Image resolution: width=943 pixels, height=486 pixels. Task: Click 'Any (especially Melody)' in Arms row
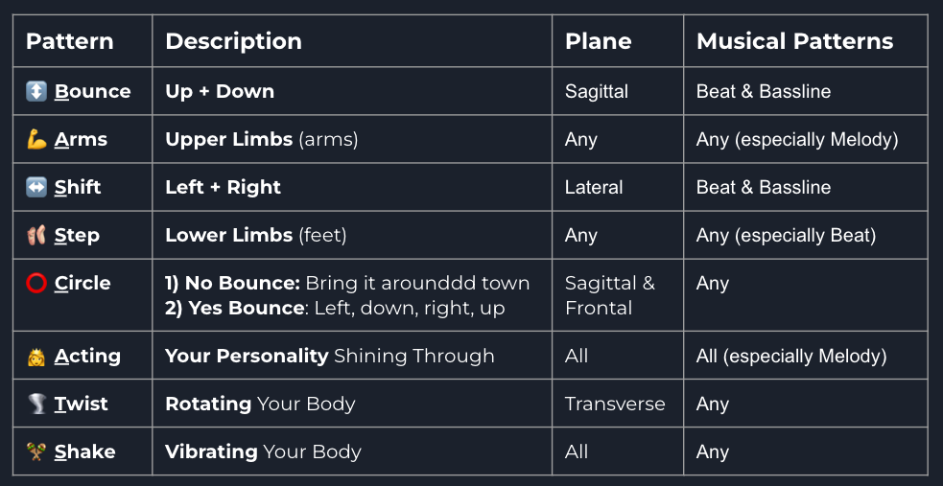click(797, 140)
